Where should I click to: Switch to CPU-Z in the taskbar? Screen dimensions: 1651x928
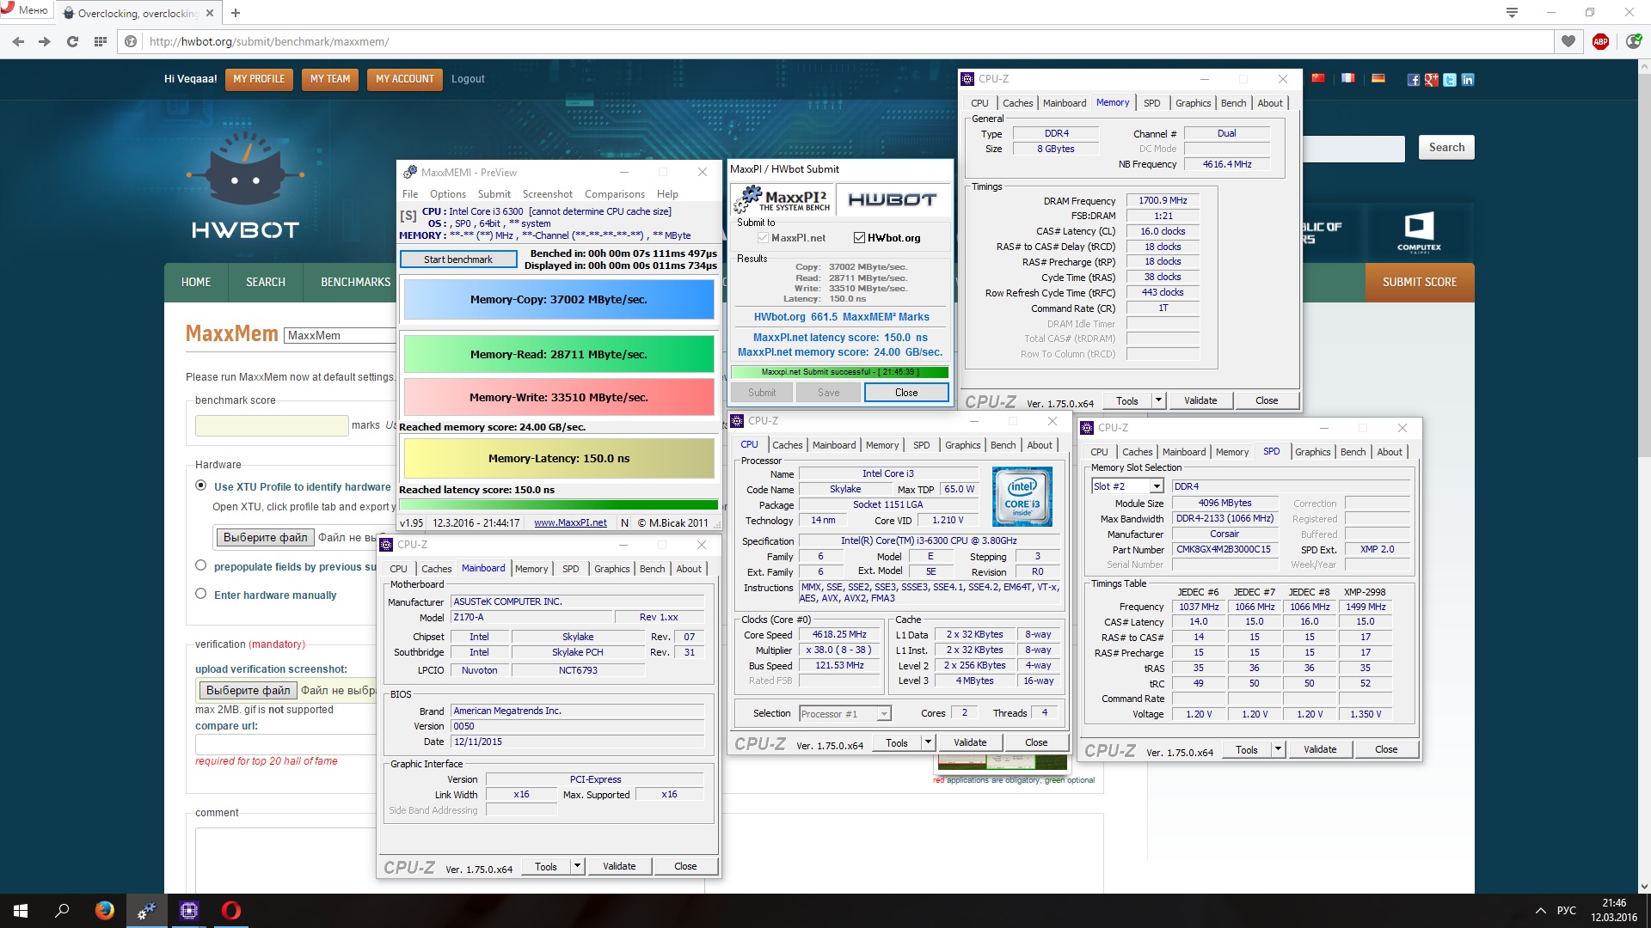click(189, 911)
